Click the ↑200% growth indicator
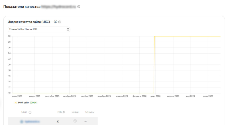The width and height of the screenshot is (228, 125). point(33,103)
